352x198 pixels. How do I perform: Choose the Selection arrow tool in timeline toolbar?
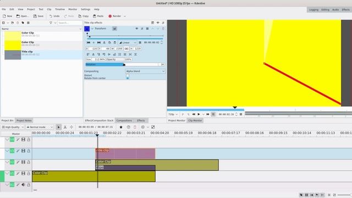click(x=59, y=127)
